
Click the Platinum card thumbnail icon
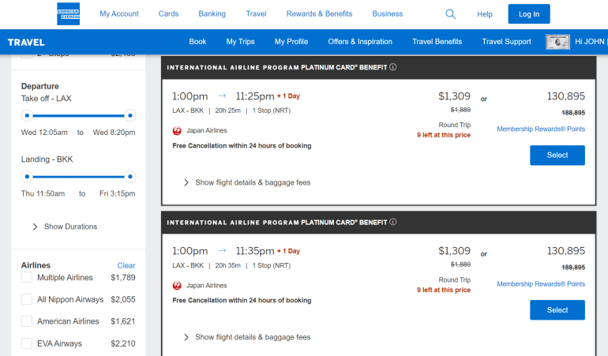[558, 42]
